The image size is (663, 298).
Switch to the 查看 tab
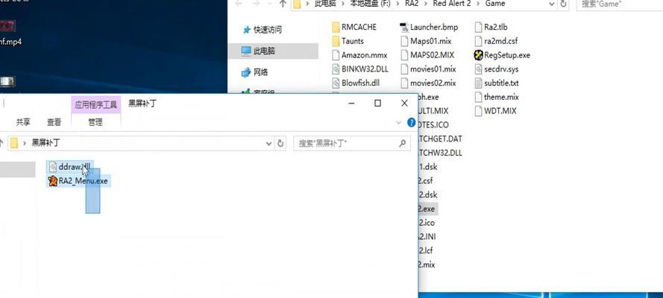tap(54, 122)
